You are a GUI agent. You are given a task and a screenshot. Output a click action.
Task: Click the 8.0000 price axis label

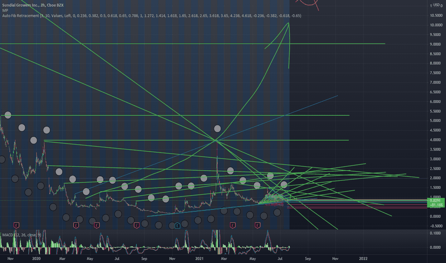point(435,63)
